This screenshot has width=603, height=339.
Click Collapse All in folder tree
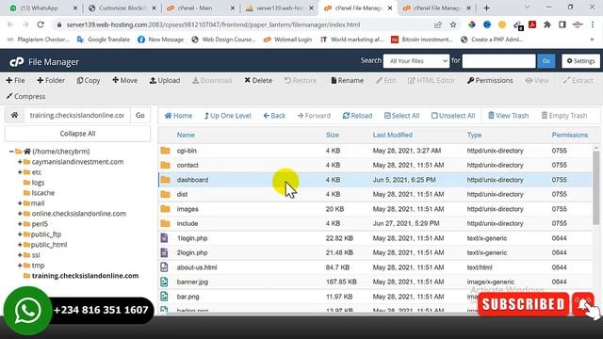click(77, 134)
